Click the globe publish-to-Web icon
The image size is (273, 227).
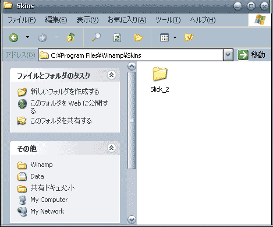22,104
